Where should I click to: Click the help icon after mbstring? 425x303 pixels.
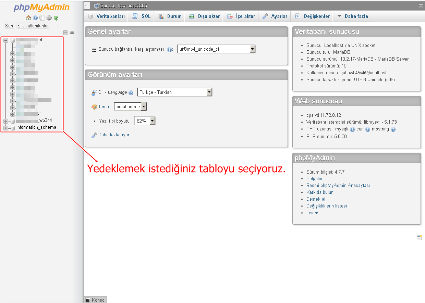393,129
